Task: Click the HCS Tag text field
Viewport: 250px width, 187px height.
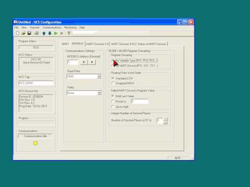Action: tap(36, 83)
